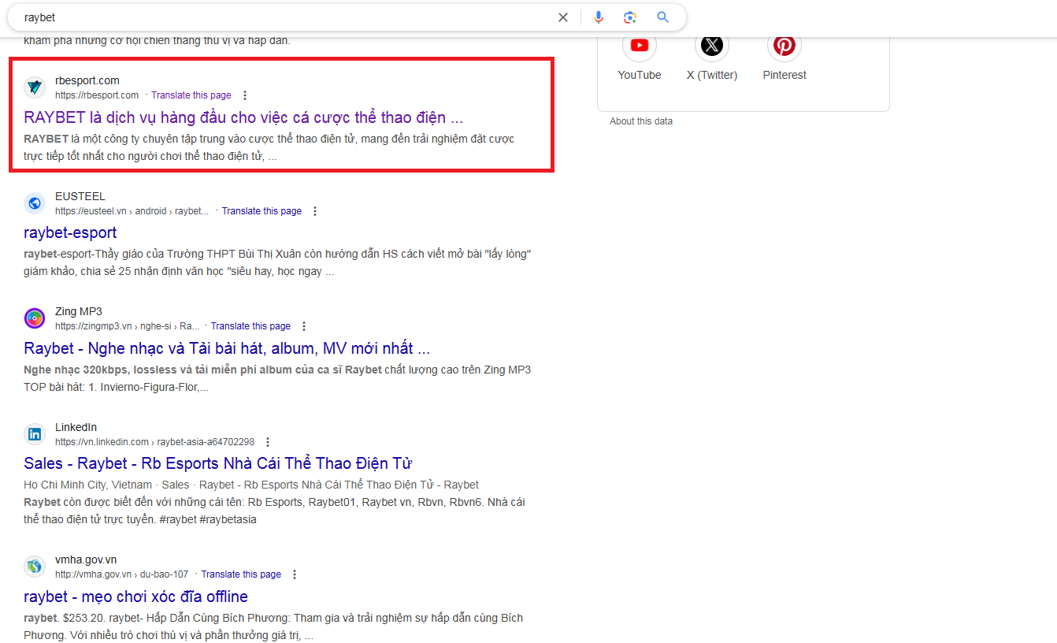The image size is (1057, 643).
Task: Click the EUSTEEL globe favicon
Action: coord(35,203)
